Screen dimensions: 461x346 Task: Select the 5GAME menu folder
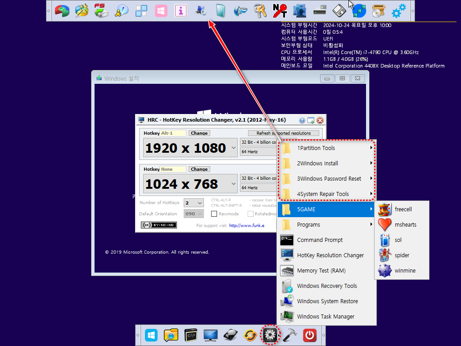point(326,209)
